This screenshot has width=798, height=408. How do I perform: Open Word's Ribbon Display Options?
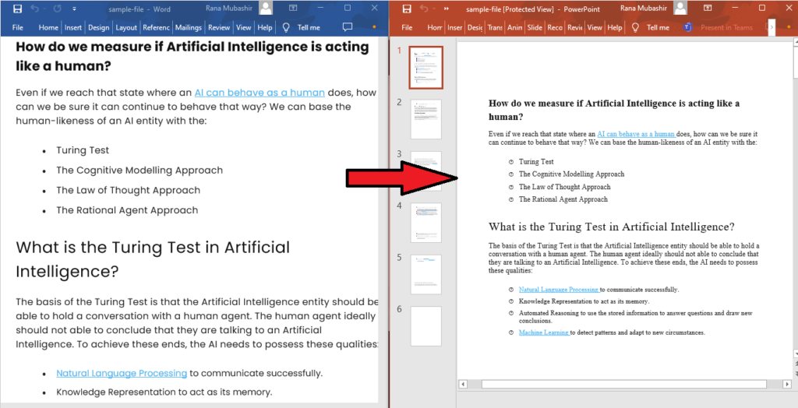click(x=291, y=9)
